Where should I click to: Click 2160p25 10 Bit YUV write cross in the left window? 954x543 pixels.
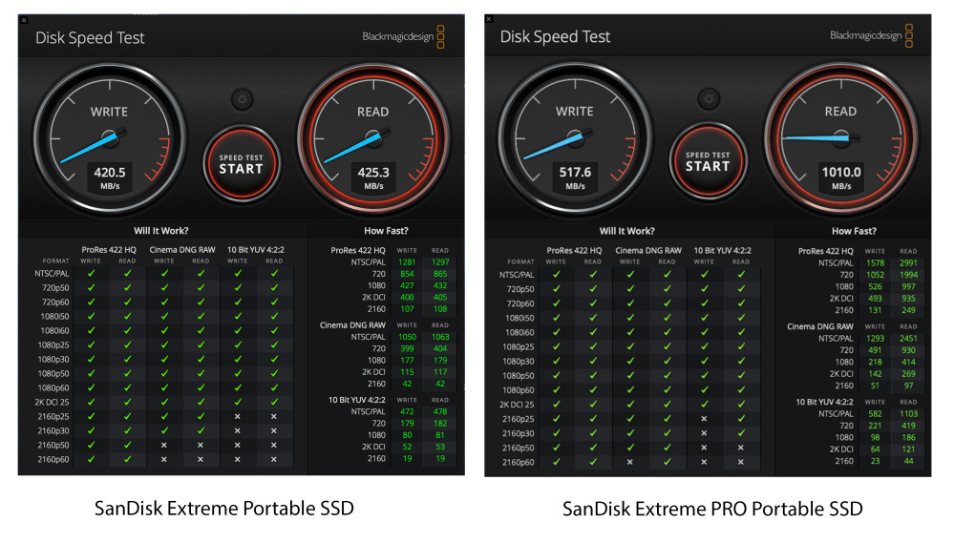[237, 416]
